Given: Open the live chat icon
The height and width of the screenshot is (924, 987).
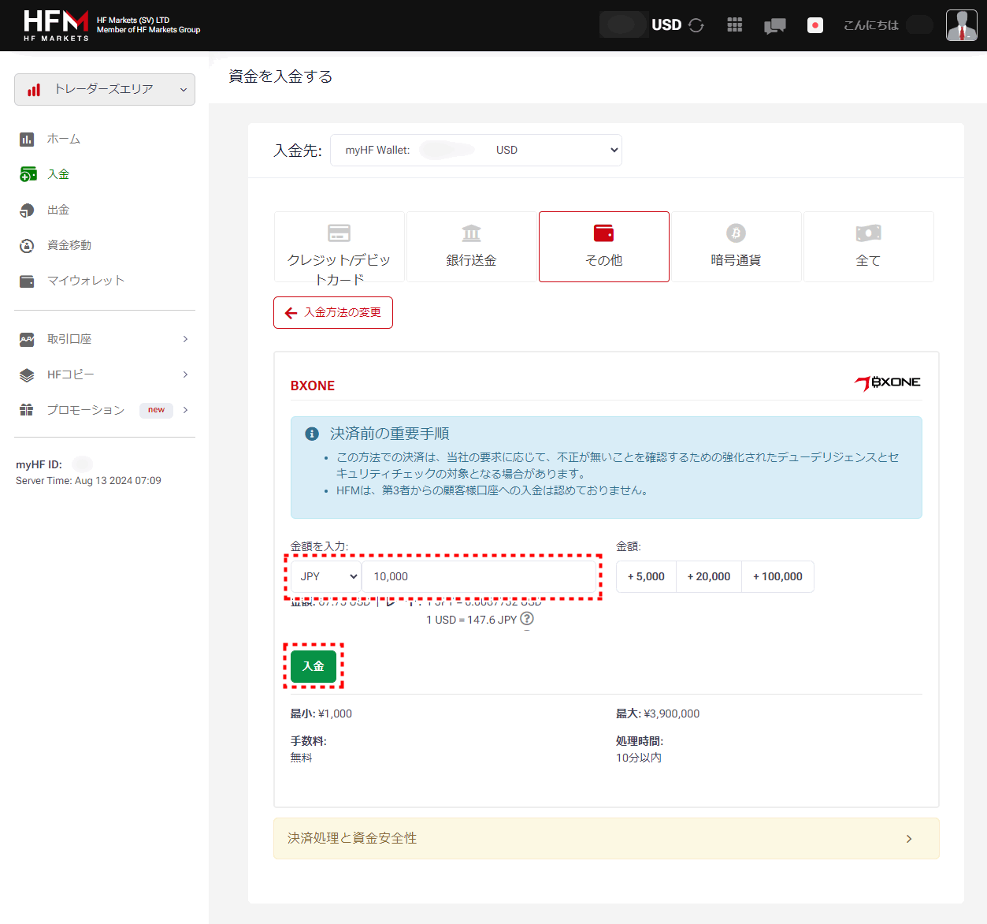Looking at the screenshot, I should pos(775,26).
